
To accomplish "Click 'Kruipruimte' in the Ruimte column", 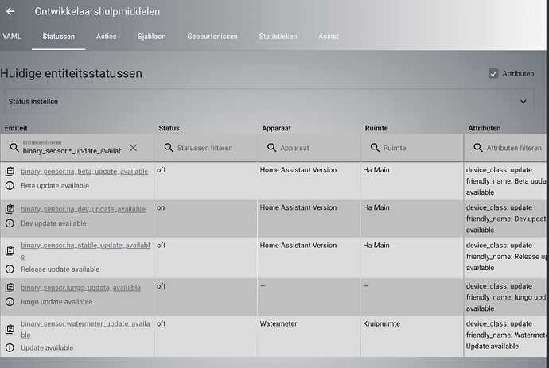I will click(381, 324).
